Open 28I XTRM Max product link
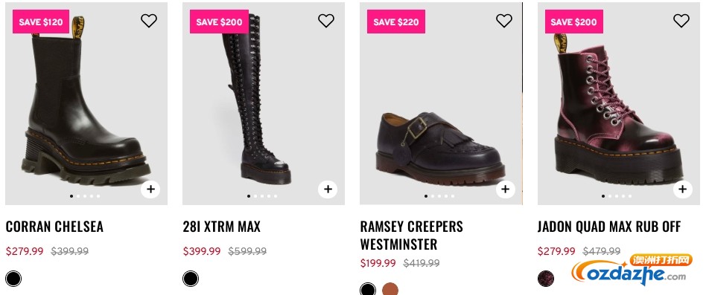 (222, 226)
